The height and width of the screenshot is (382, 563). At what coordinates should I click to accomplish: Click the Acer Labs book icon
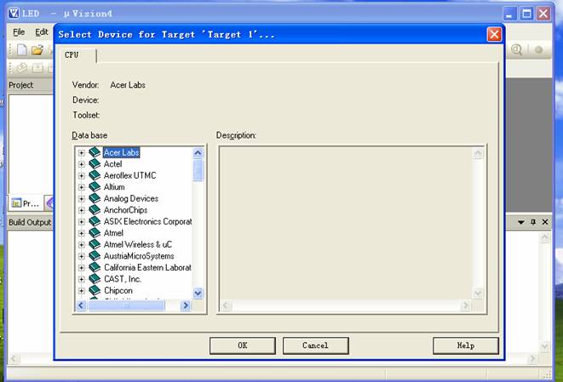click(x=95, y=152)
